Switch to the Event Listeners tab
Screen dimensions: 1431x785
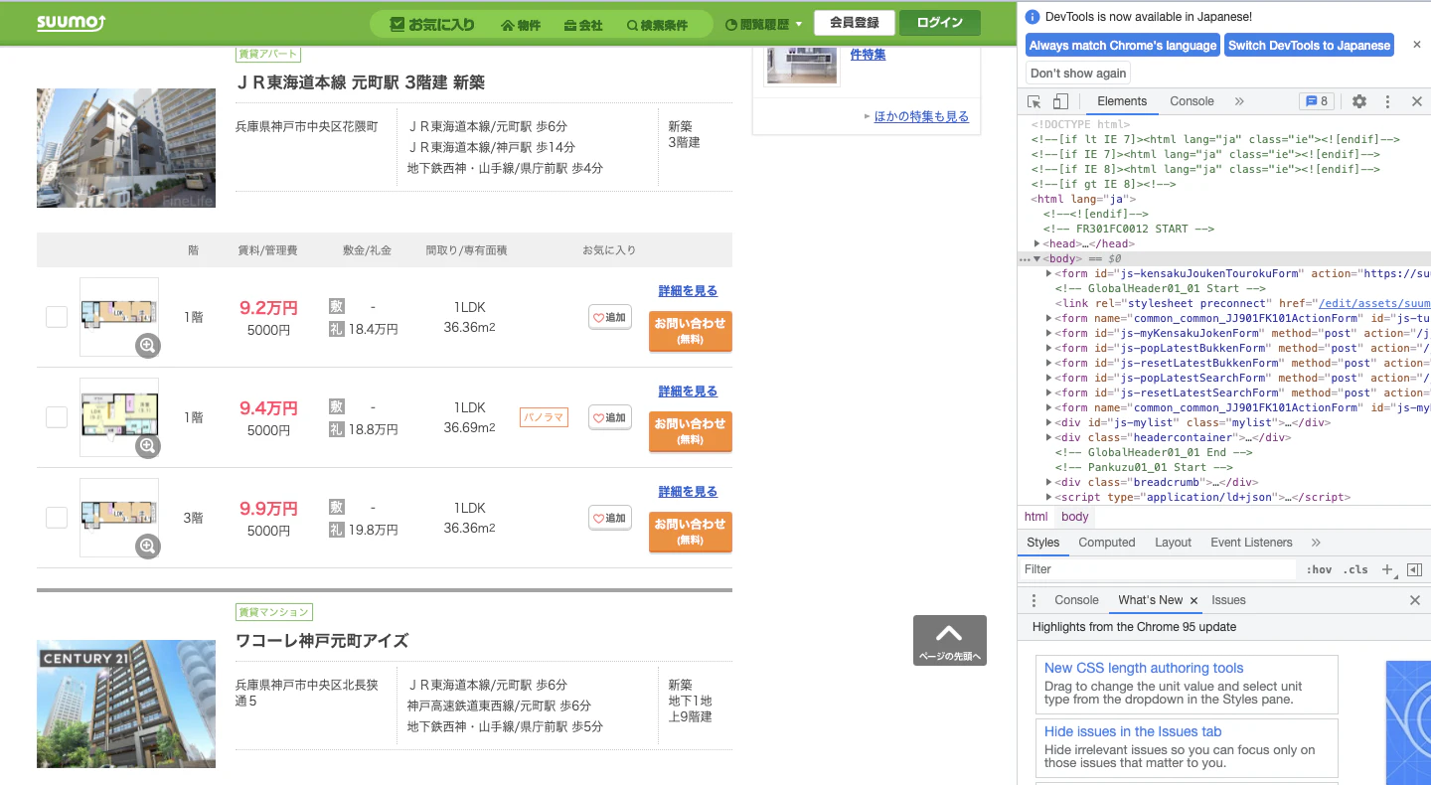[x=1251, y=543]
